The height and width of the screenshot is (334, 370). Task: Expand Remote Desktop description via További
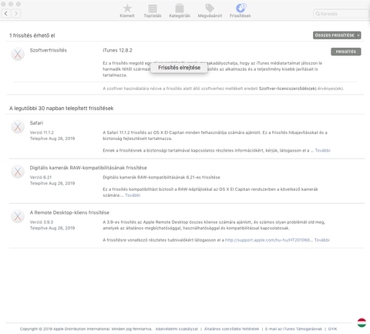pyautogui.click(x=321, y=240)
